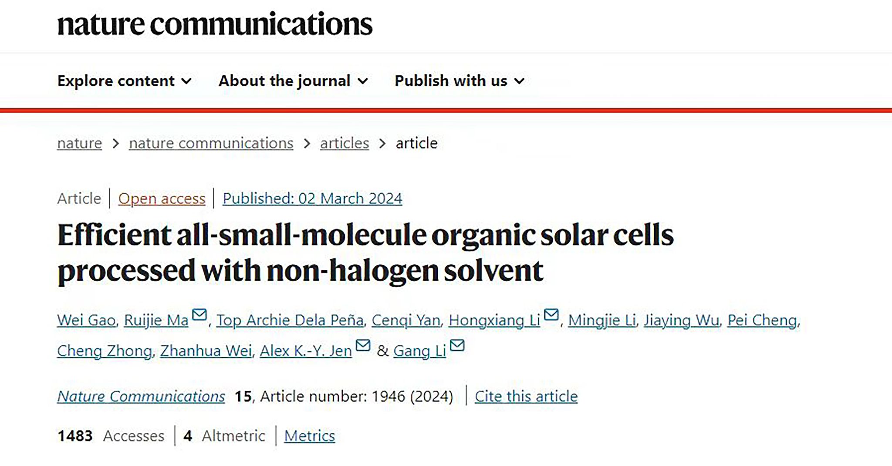Viewport: 892px width, 466px height.
Task: Click the italic Nature Communications journal link
Action: coord(141,396)
